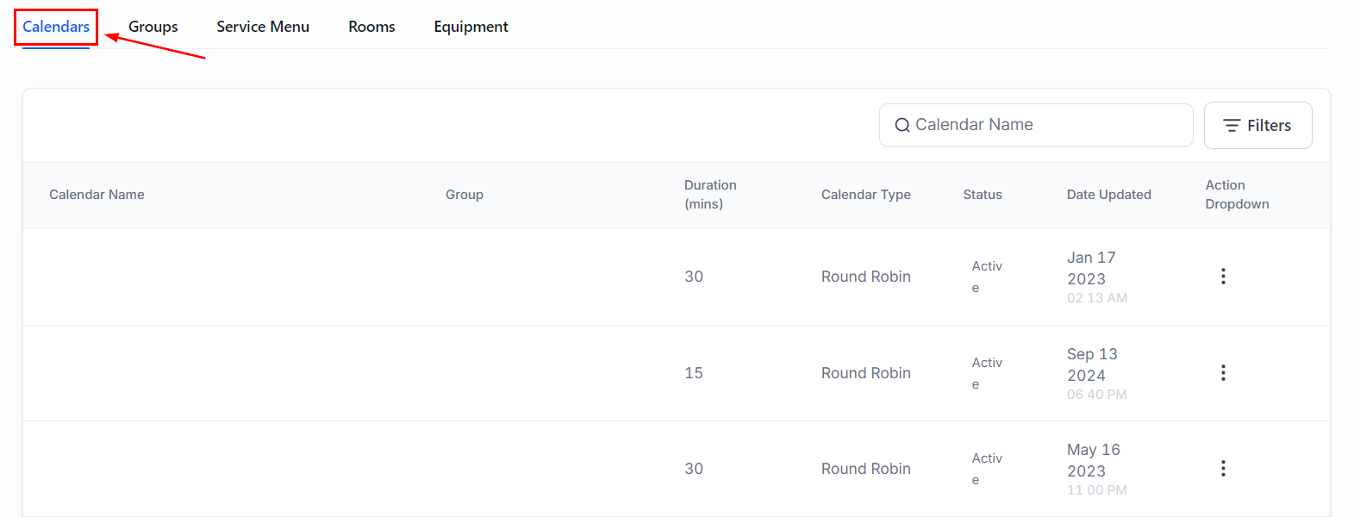Image resolution: width=1354 pixels, height=517 pixels.
Task: Click the Group column header
Action: pyautogui.click(x=464, y=195)
